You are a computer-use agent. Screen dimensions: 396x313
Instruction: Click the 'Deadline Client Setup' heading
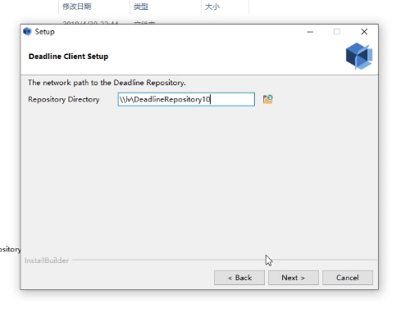click(x=68, y=57)
